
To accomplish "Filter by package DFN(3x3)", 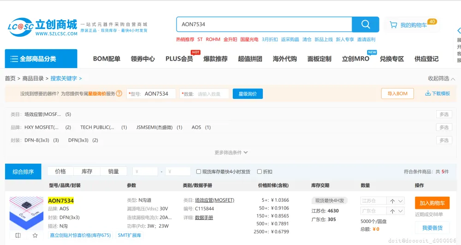I will tap(78, 140).
